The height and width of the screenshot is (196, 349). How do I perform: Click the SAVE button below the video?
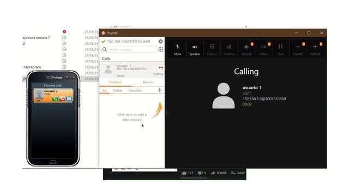[238, 173]
